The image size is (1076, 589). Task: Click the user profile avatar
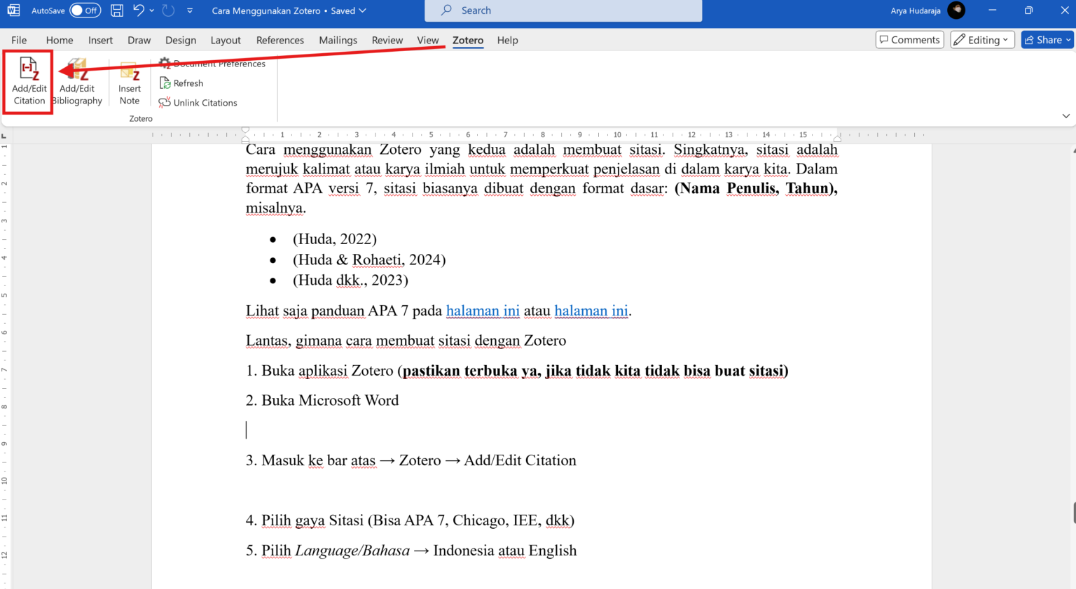coord(956,10)
